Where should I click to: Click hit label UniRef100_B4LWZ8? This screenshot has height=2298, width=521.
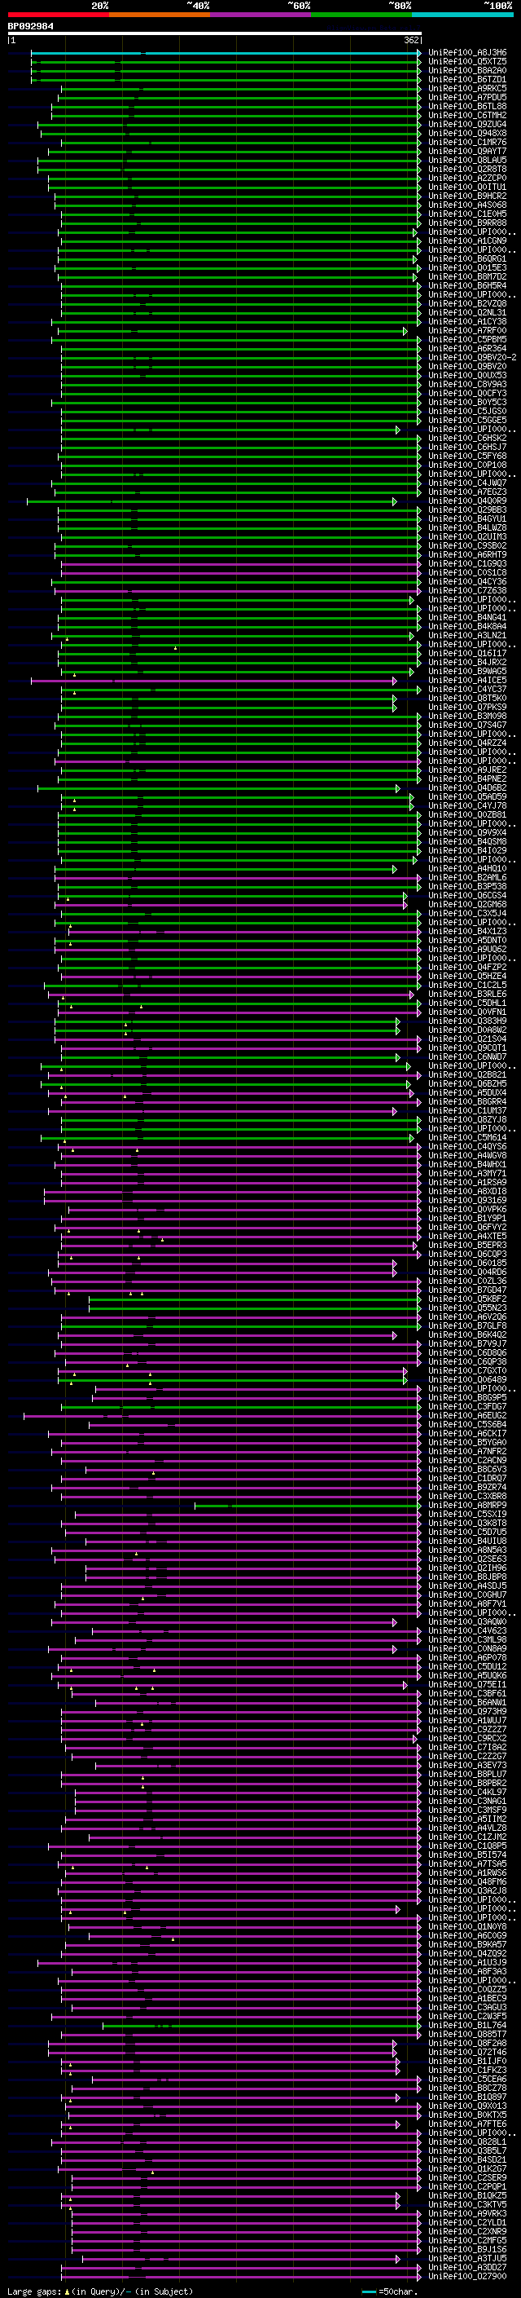pyautogui.click(x=467, y=527)
